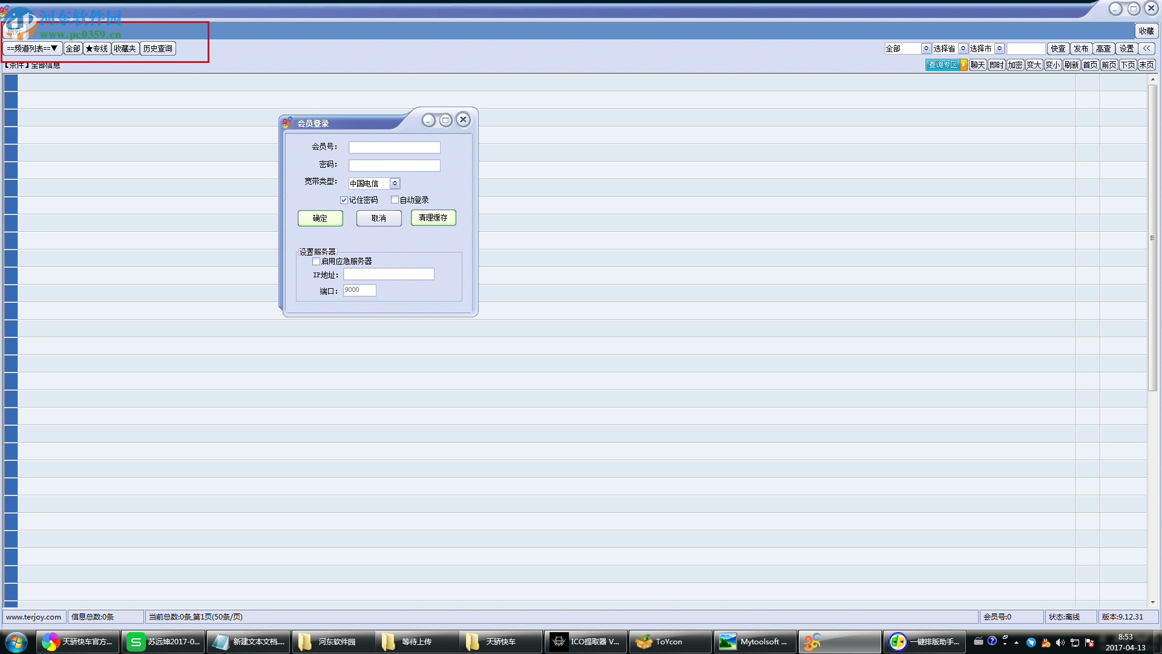Select the 收藏夹 tab
The width and height of the screenshot is (1162, 654).
click(125, 48)
